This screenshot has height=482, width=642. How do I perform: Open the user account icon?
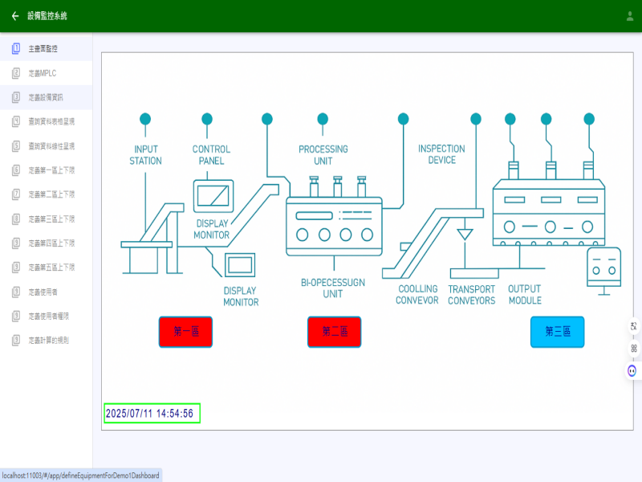[630, 16]
